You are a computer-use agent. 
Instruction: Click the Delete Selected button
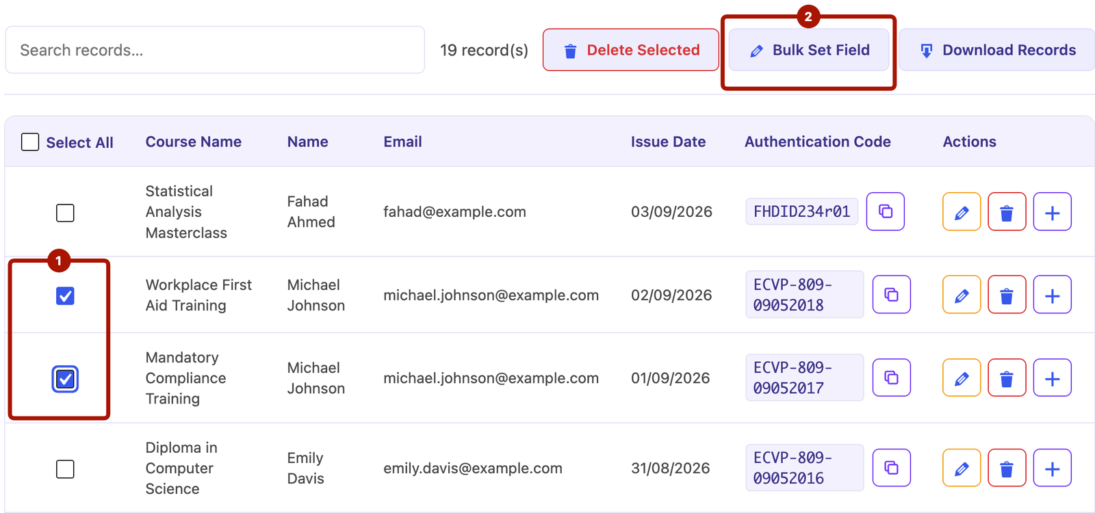pyautogui.click(x=630, y=50)
